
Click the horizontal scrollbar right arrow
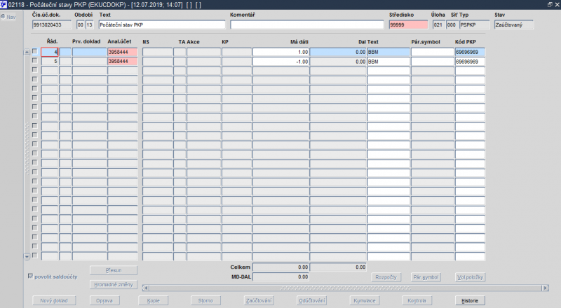pyautogui.click(x=546, y=288)
